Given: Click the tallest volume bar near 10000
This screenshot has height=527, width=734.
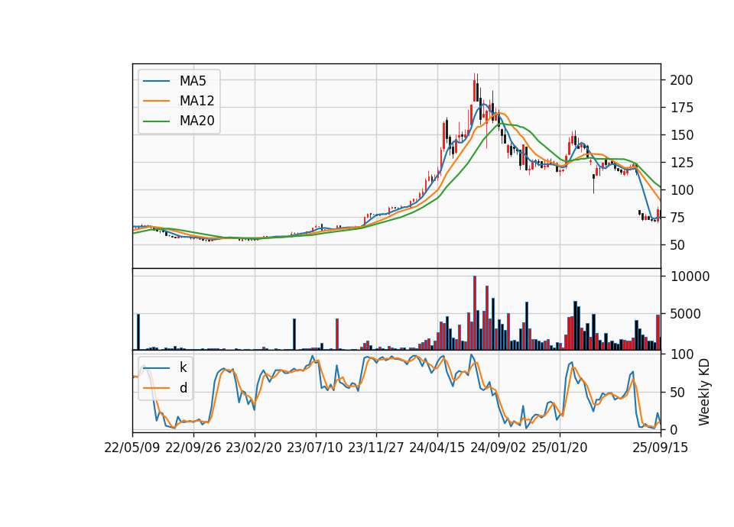Looking at the screenshot, I should pyautogui.click(x=475, y=313).
